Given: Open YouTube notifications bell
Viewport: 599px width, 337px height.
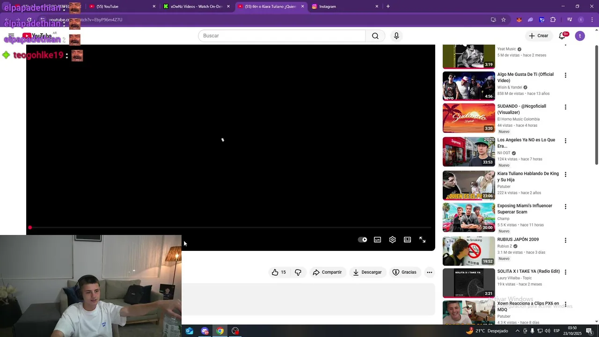Looking at the screenshot, I should pos(562,36).
